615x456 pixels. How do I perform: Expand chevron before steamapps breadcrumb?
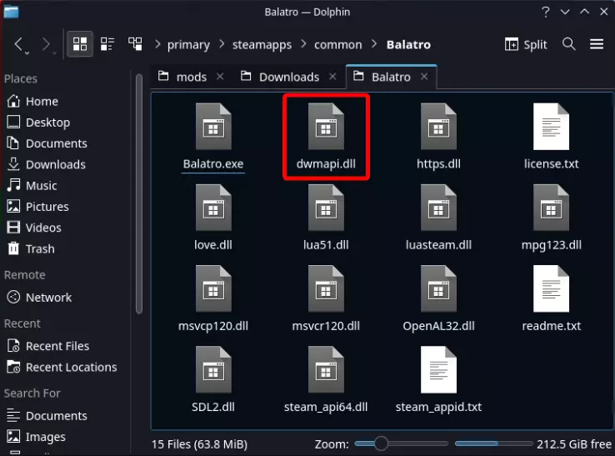[222, 44]
